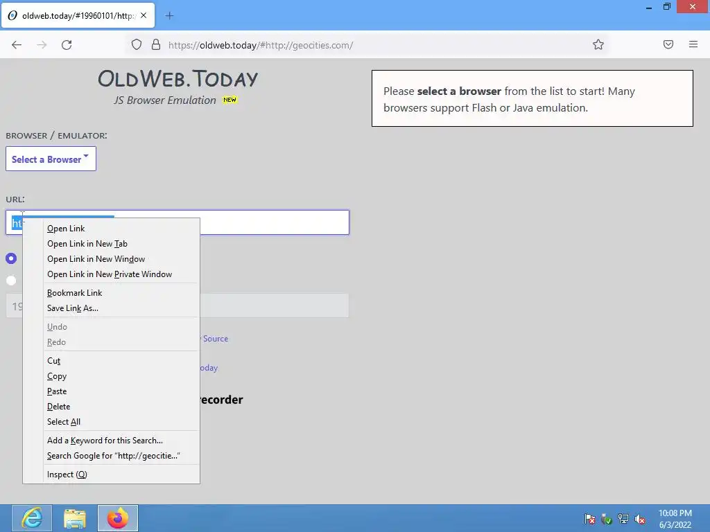Open File Explorer from the taskbar
Image resolution: width=710 pixels, height=532 pixels.
point(75,518)
